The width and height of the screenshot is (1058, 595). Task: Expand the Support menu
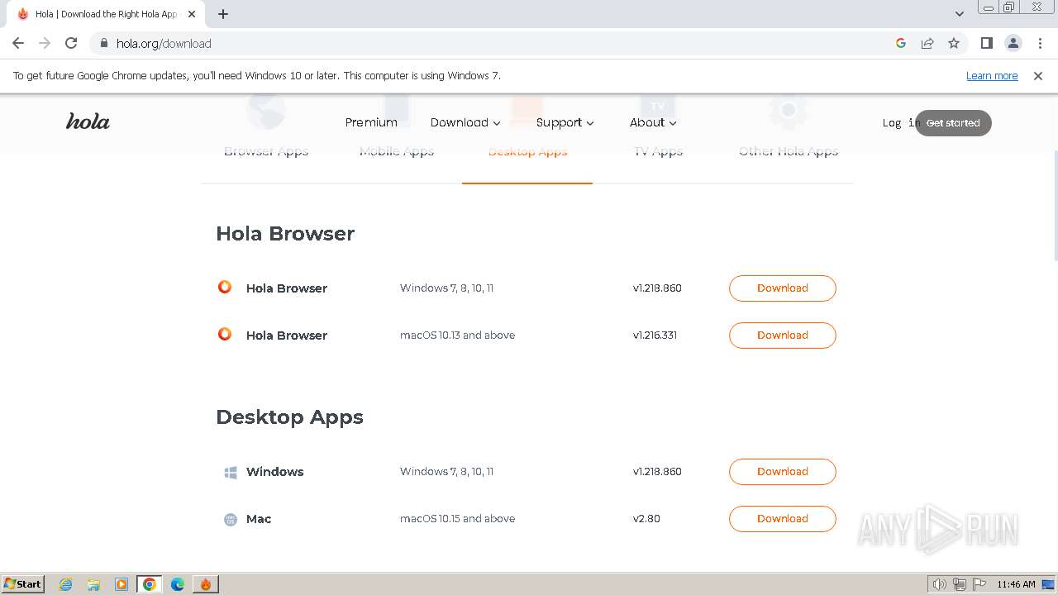click(x=565, y=122)
